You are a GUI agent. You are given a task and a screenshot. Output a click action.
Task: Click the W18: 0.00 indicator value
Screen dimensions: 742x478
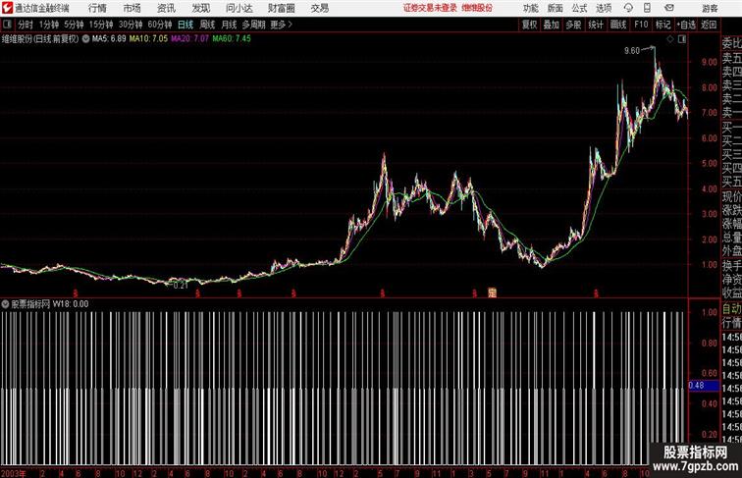point(71,304)
